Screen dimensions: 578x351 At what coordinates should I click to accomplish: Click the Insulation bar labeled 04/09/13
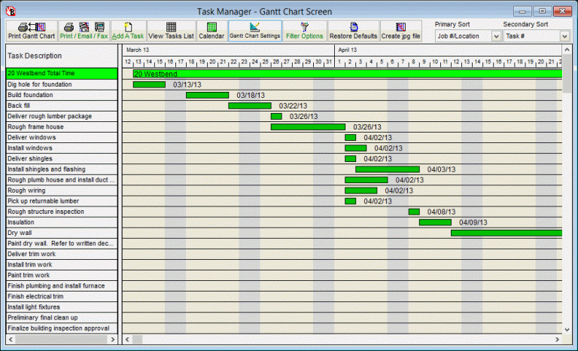(x=435, y=222)
